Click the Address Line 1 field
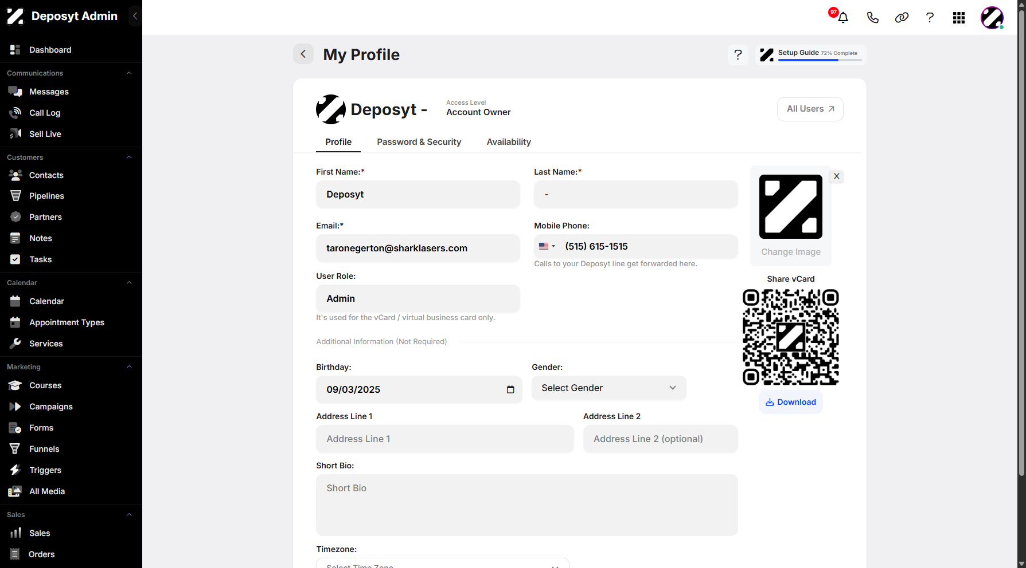The image size is (1026, 568). tap(445, 439)
